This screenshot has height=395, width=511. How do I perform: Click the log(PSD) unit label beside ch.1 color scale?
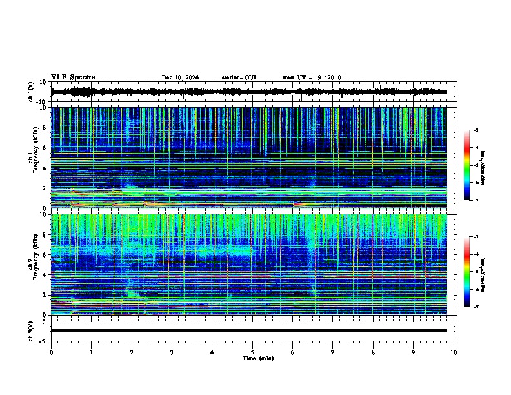483,168
